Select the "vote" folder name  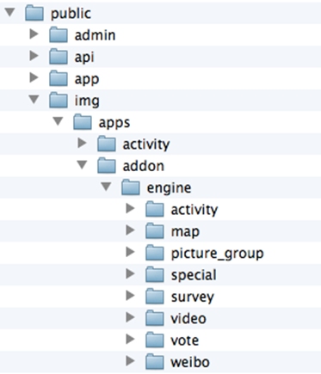[x=185, y=340]
